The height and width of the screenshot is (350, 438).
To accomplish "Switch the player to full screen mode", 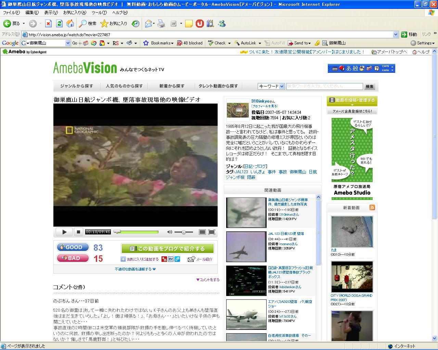I will [212, 232].
